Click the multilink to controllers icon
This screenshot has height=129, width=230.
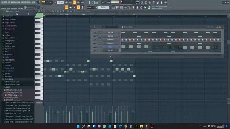(82, 7)
